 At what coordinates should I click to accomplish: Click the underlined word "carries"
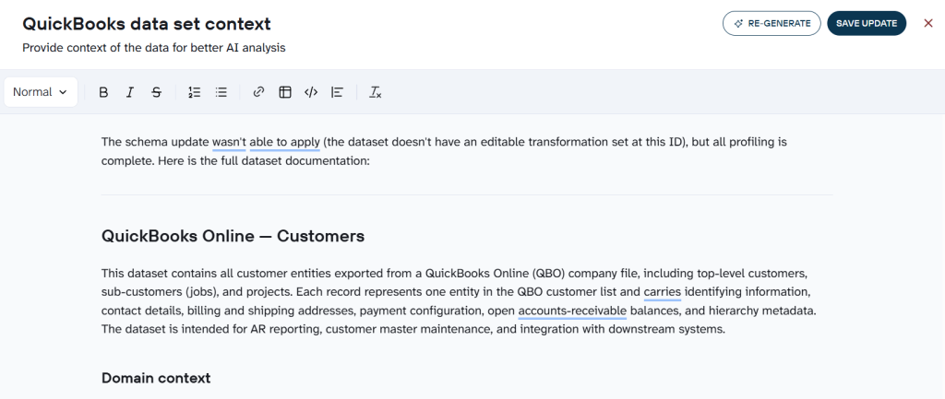coord(663,292)
